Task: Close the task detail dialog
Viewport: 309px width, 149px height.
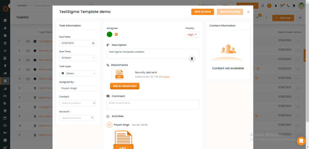Action: point(248,12)
